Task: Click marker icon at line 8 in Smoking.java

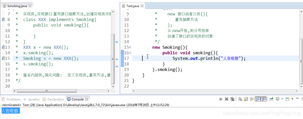Action: point(3,20)
